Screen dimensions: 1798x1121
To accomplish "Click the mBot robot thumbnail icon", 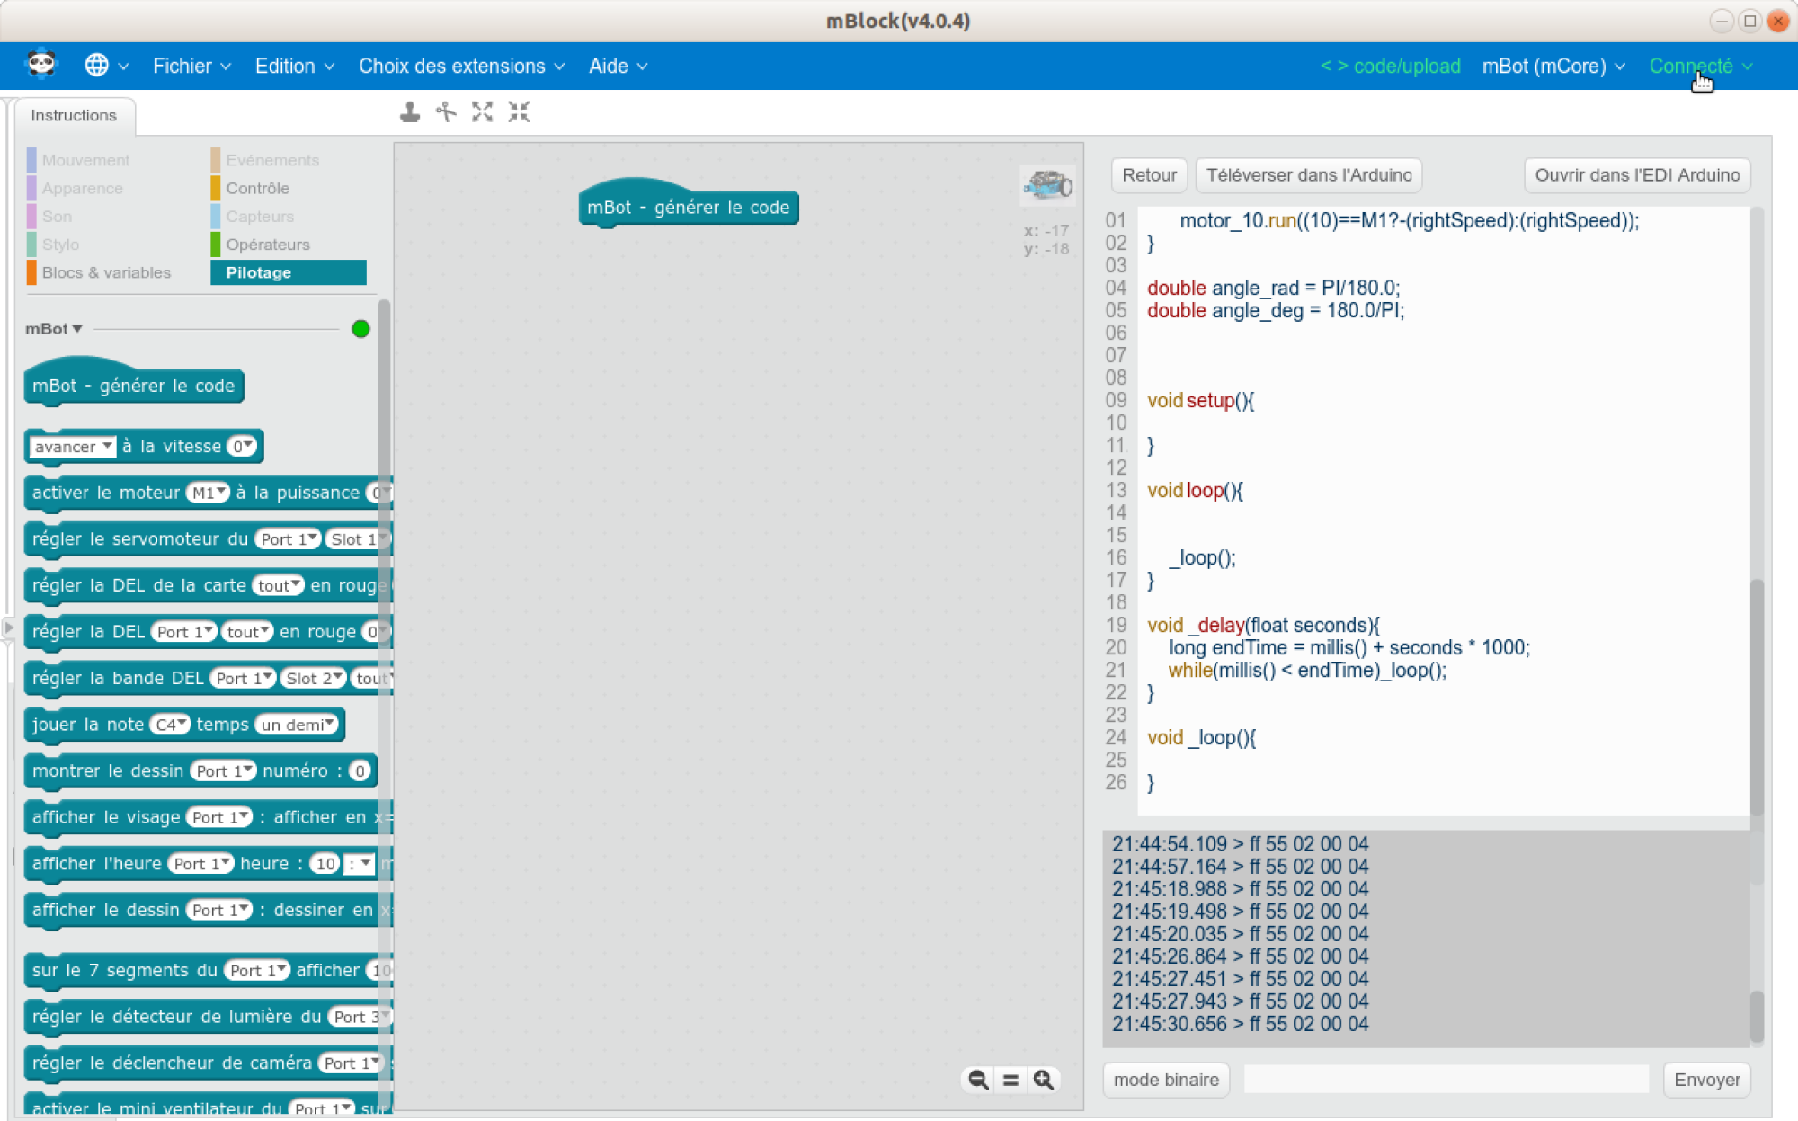I will click(x=1047, y=185).
